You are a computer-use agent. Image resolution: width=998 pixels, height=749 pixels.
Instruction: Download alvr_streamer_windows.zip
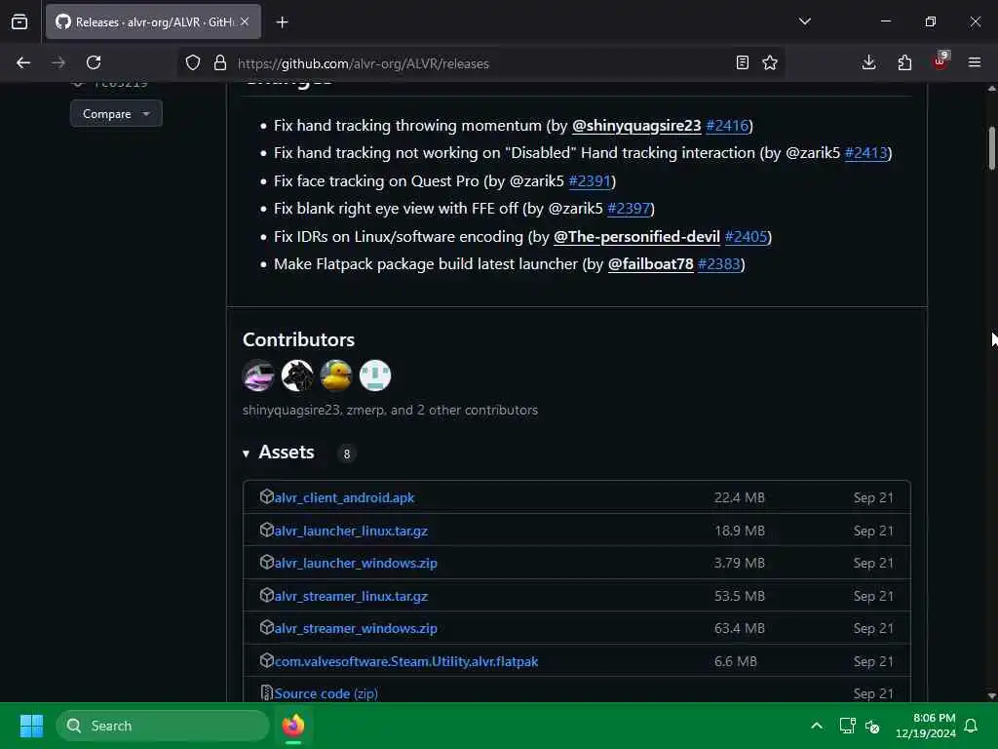click(356, 628)
